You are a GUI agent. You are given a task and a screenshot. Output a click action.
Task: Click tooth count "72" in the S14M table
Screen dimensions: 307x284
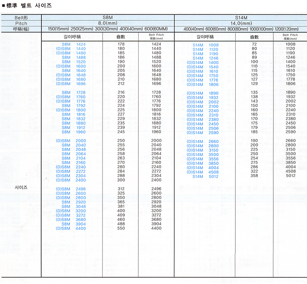tap(254, 44)
